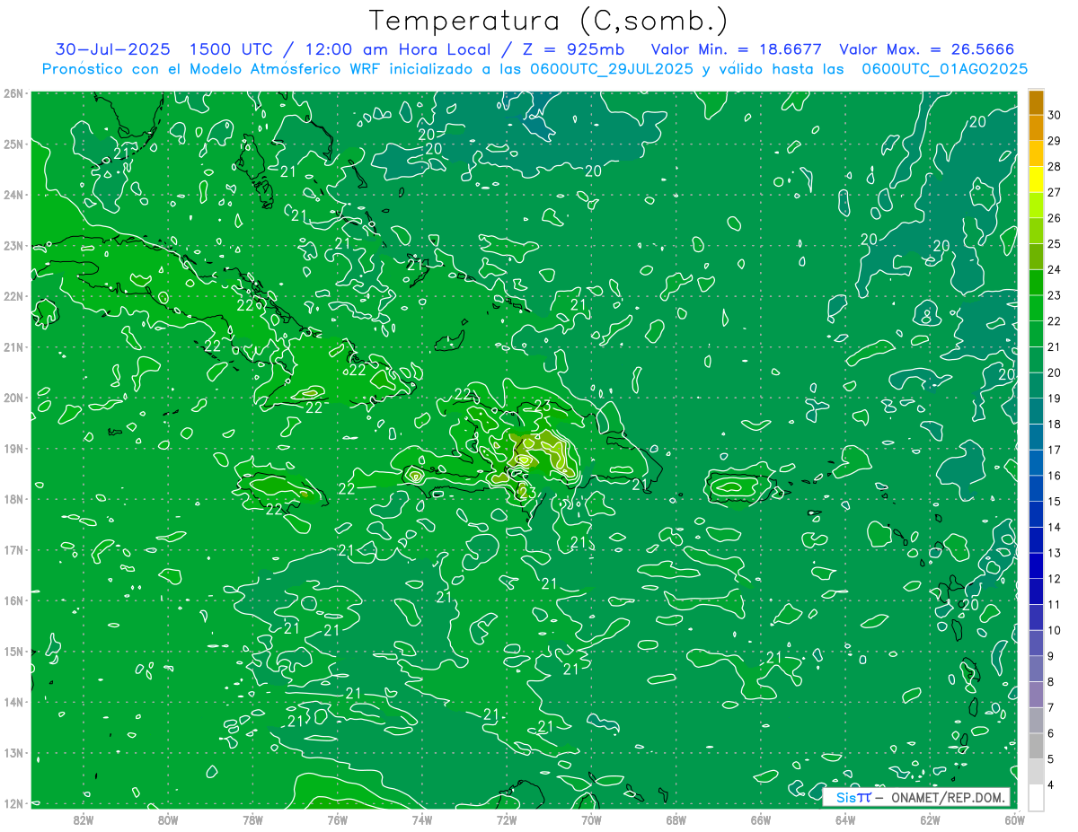Pick gray legend segment between 5 and 6
This screenshot has width=1078, height=832.
[x=1036, y=746]
